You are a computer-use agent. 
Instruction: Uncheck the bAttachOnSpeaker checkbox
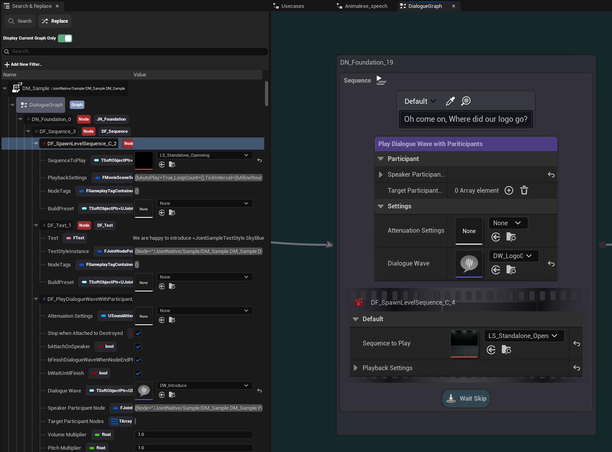[138, 347]
